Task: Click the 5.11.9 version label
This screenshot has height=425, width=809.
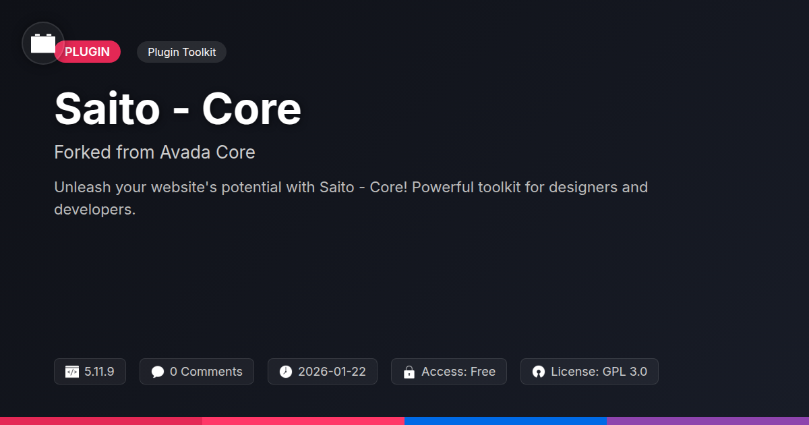Action: coord(99,372)
